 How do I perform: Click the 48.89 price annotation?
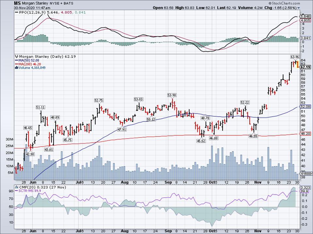55,117
